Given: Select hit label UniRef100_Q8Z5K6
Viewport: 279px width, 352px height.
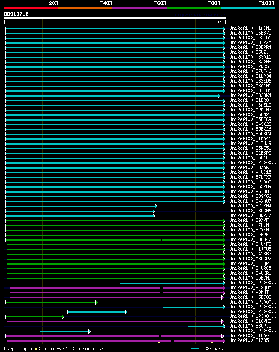Looking at the screenshot, I should pos(250,167).
